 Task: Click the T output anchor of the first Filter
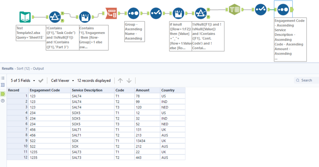tap(63, 13)
